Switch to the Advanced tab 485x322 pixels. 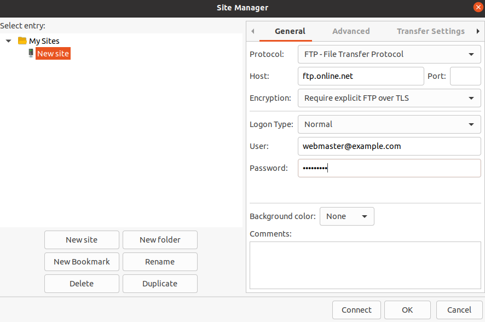tap(350, 31)
